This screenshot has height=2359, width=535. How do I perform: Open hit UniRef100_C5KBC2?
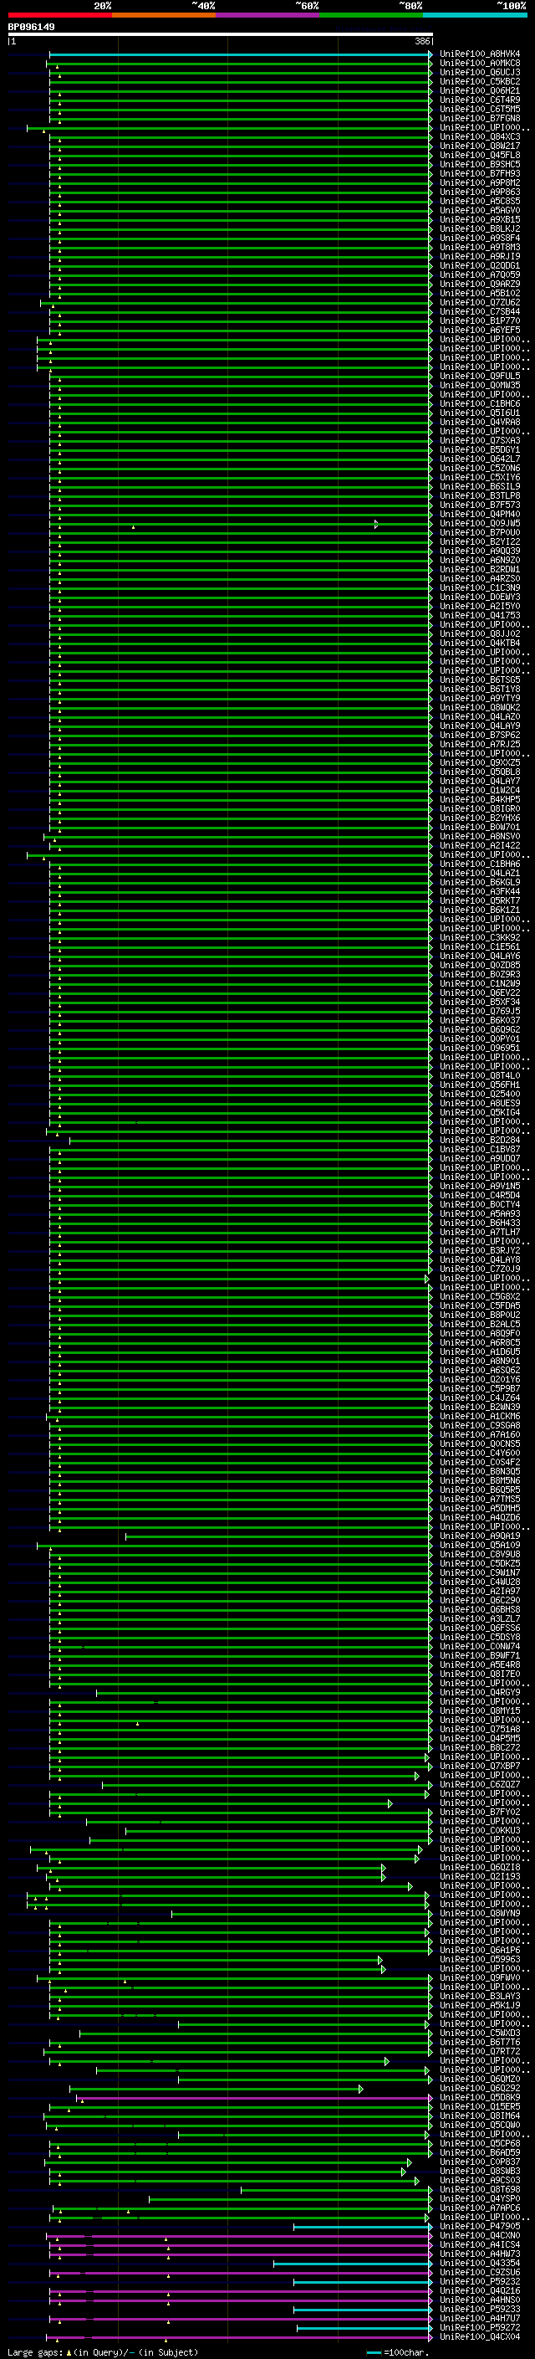479,81
